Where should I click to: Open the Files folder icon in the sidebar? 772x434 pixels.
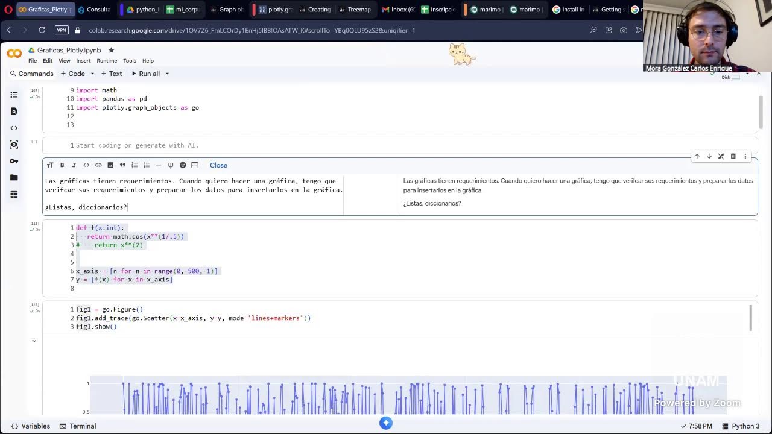14,178
